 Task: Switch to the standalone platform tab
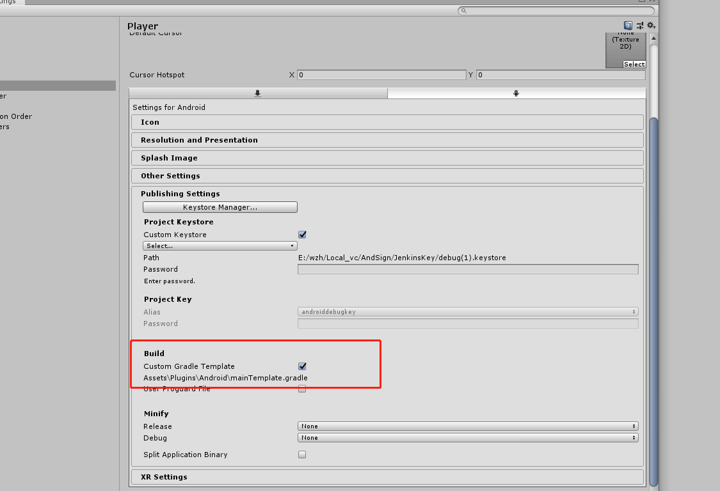point(258,93)
